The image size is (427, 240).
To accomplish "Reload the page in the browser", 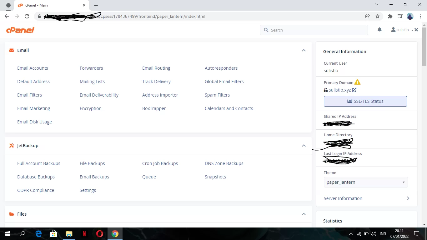I will point(27,16).
